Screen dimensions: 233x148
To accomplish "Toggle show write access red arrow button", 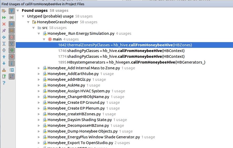I will click(12, 57).
